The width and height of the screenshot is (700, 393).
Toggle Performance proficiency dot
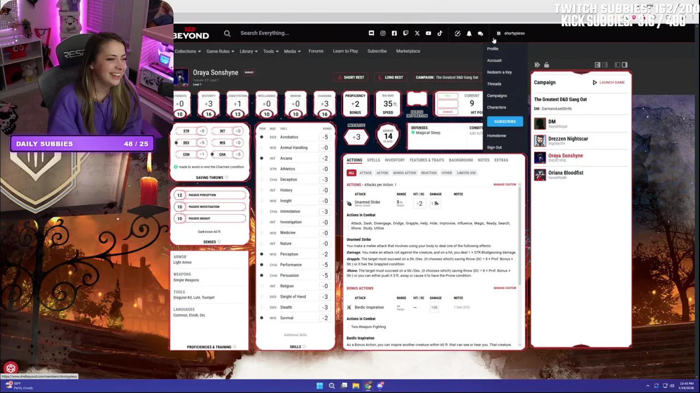pyautogui.click(x=261, y=265)
